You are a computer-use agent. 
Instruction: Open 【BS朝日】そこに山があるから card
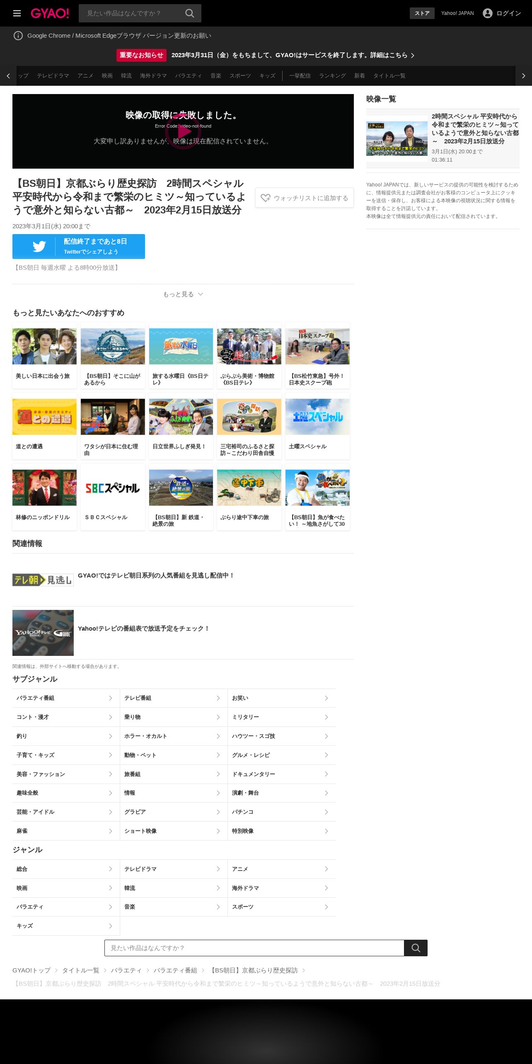click(x=113, y=355)
